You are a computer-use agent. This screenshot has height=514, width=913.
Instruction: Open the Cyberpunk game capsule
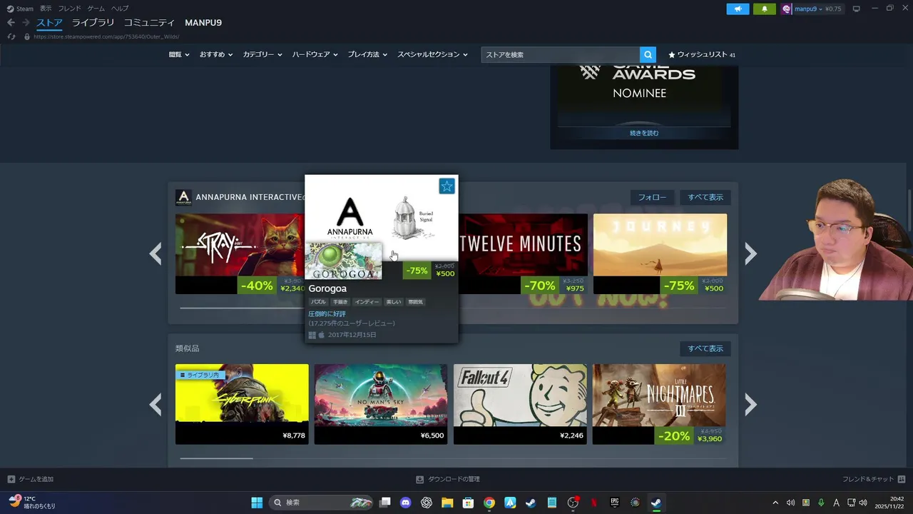(x=242, y=404)
